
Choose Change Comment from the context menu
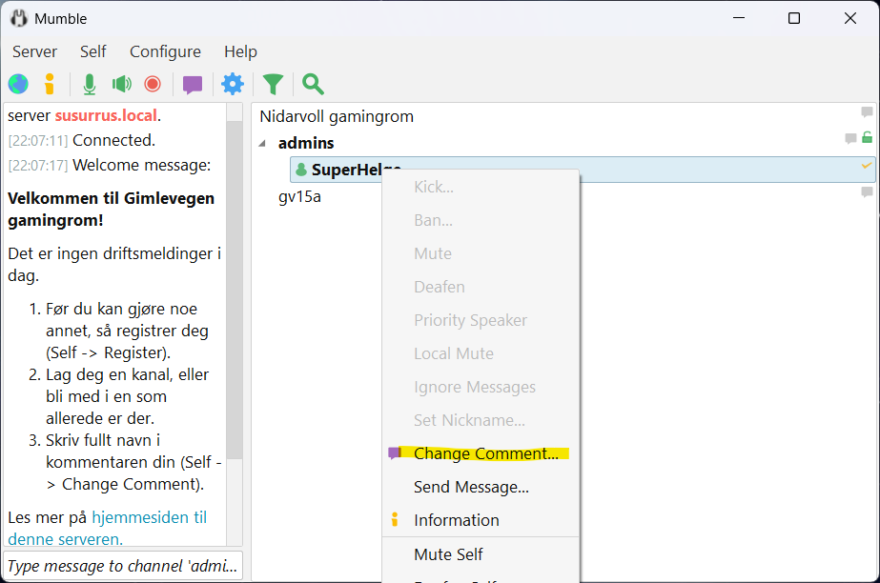[x=485, y=453]
